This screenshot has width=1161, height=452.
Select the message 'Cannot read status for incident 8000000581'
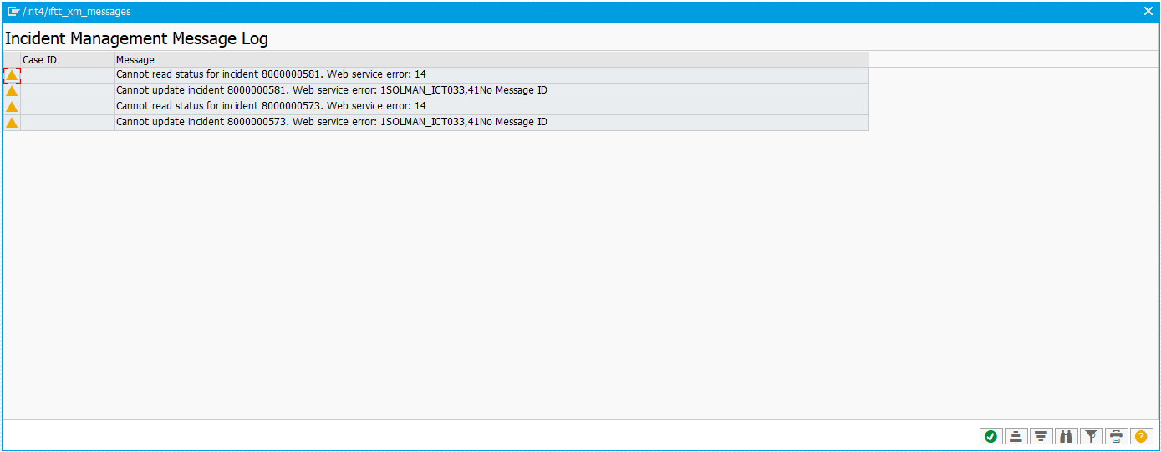tap(271, 75)
